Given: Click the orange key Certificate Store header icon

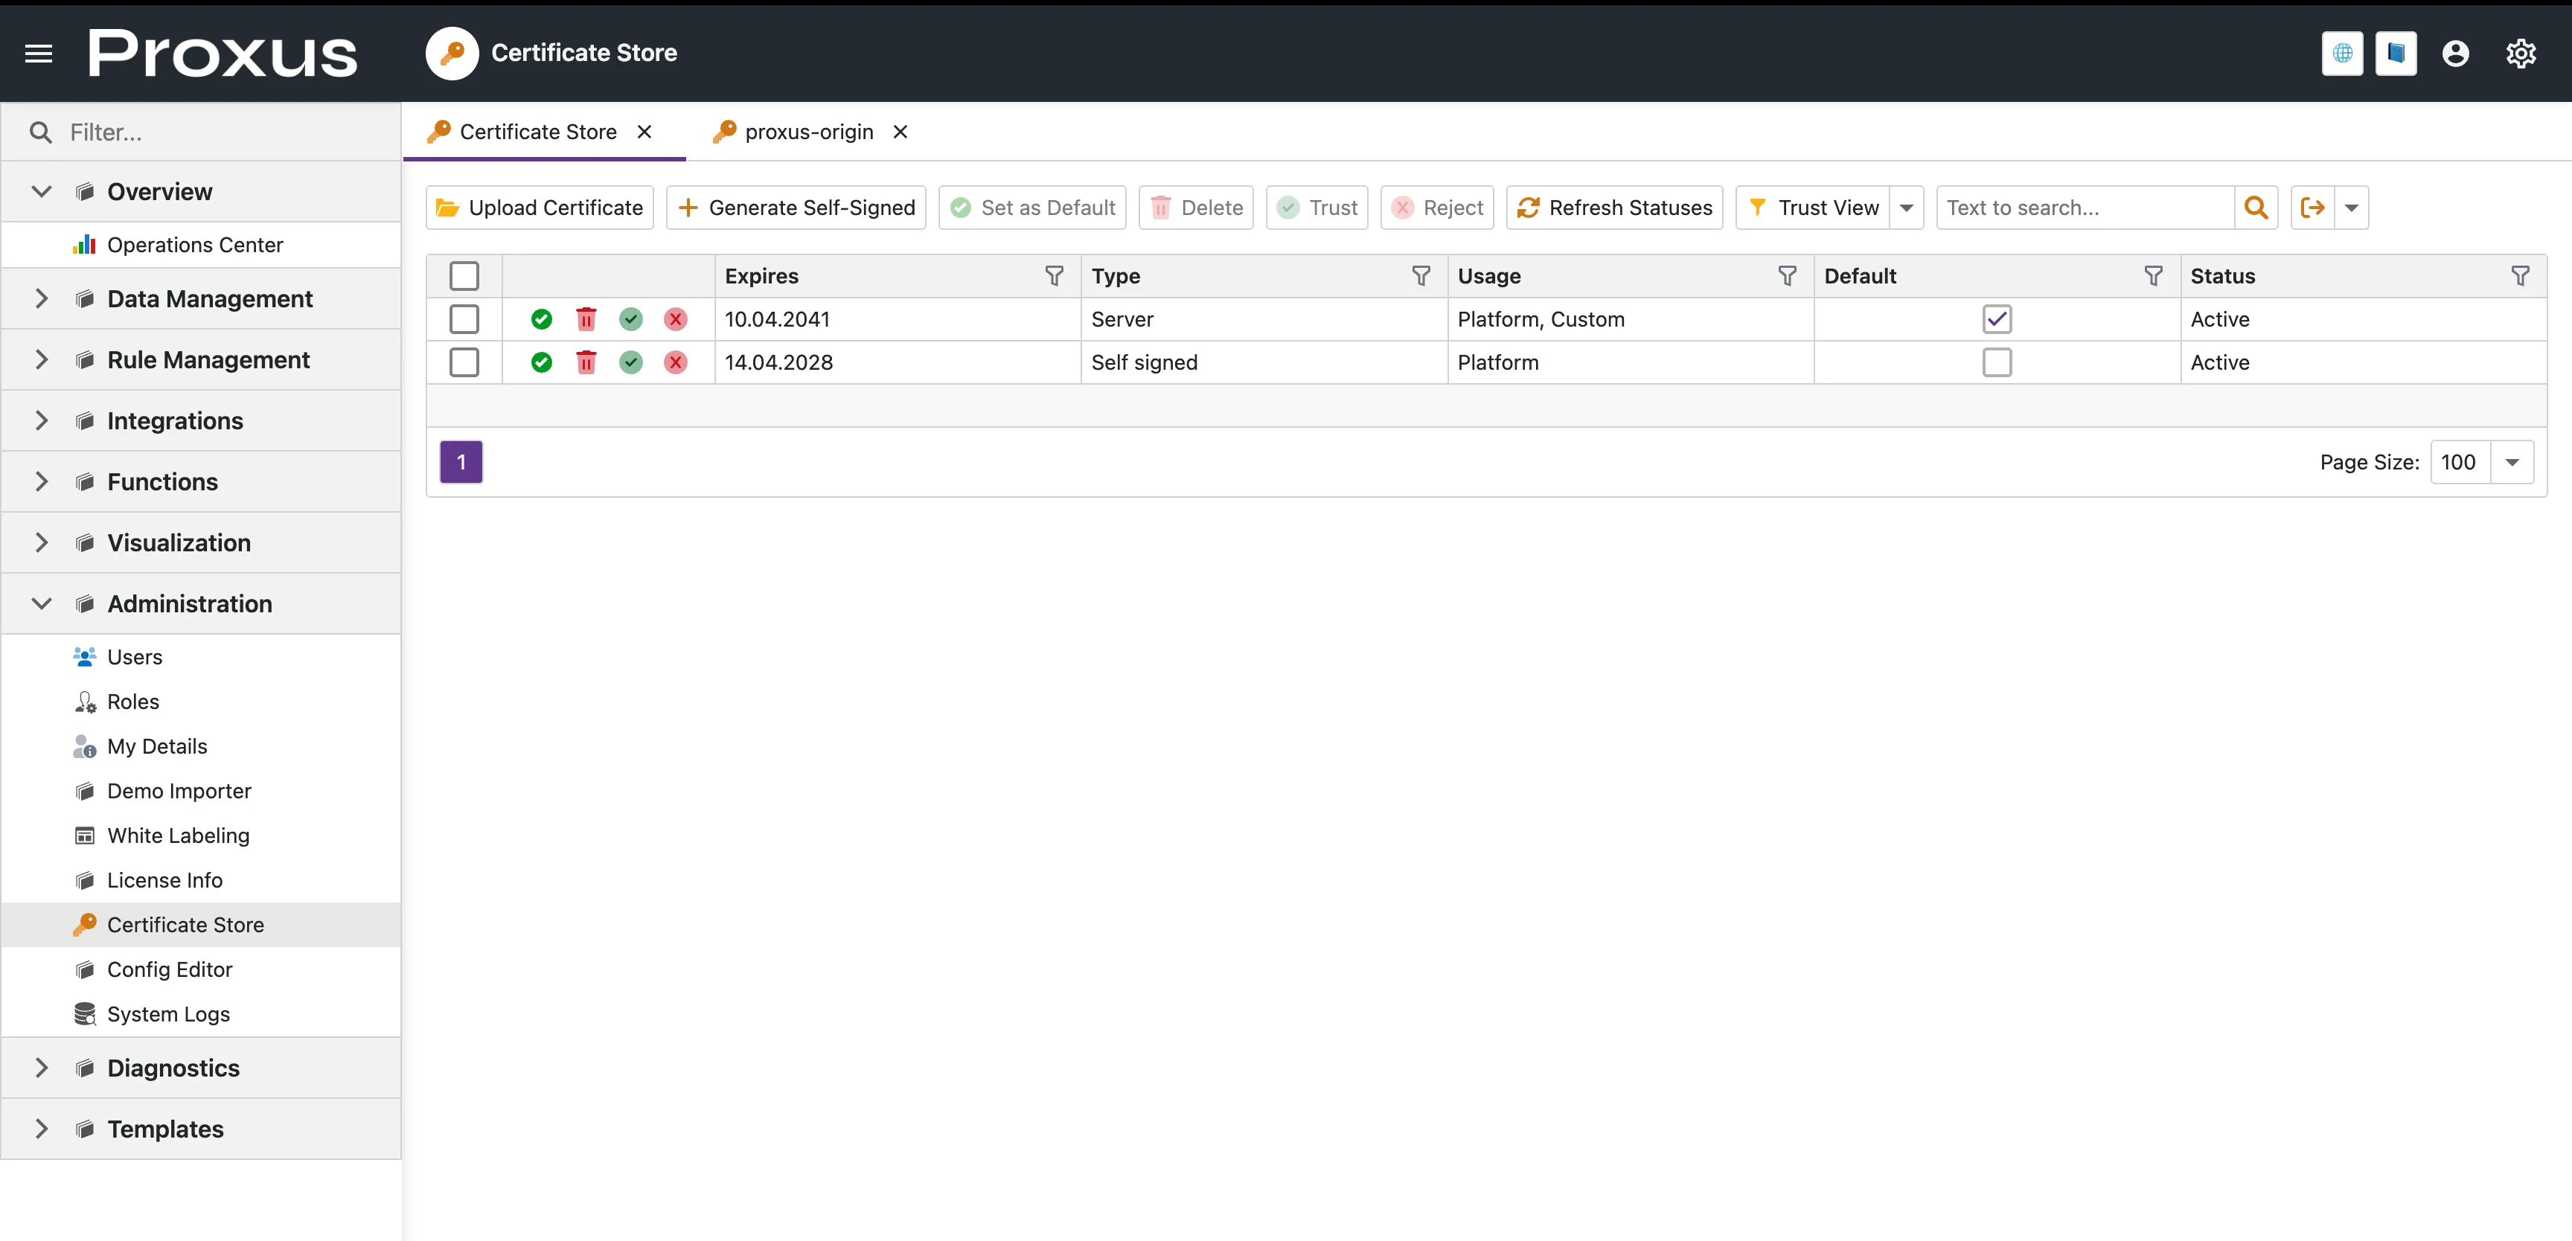Looking at the screenshot, I should 452,53.
